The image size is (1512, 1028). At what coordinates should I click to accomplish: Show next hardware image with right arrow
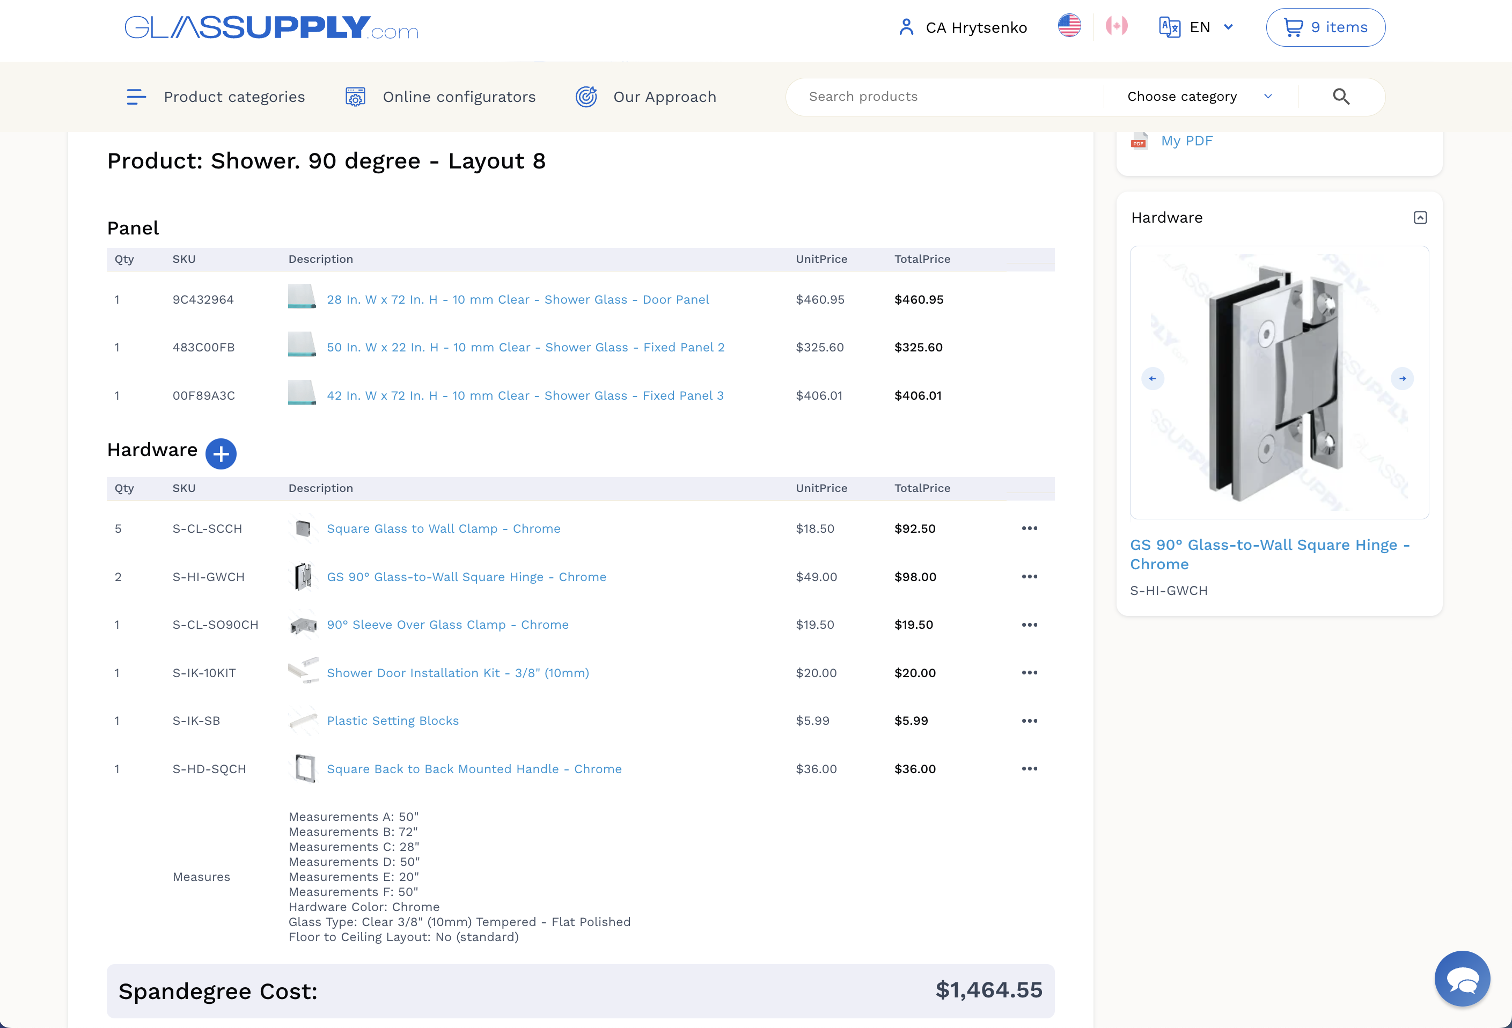pos(1402,379)
